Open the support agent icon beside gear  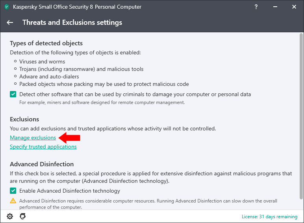(23, 216)
